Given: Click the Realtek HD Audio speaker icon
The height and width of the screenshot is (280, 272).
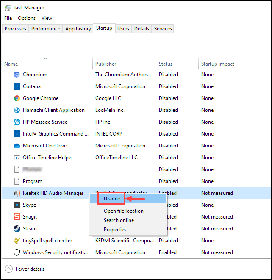Looking at the screenshot, I should (17, 193).
